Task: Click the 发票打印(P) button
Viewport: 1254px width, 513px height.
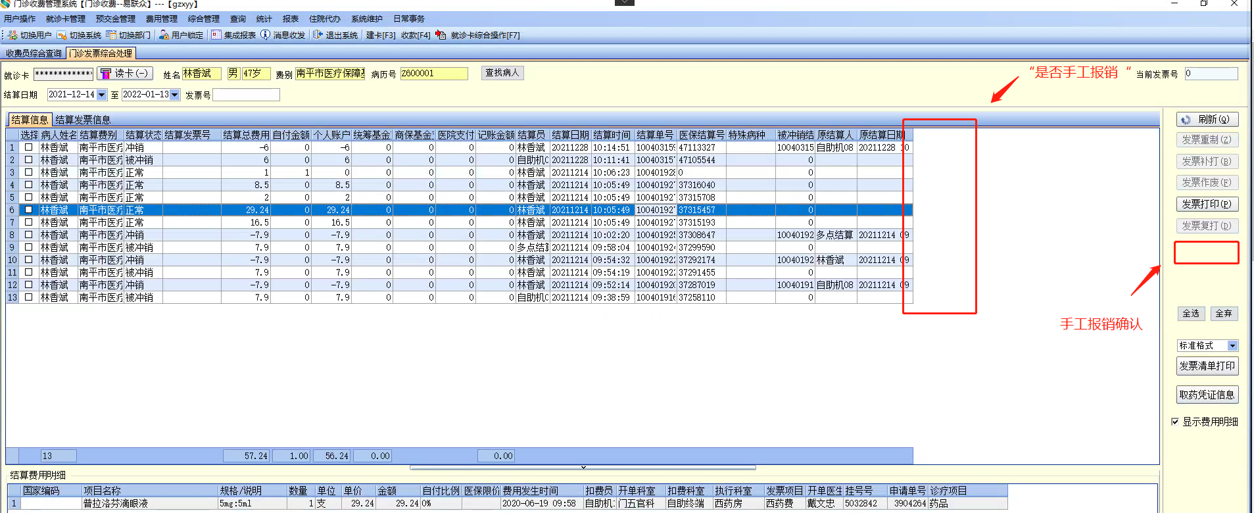Action: tap(1207, 204)
